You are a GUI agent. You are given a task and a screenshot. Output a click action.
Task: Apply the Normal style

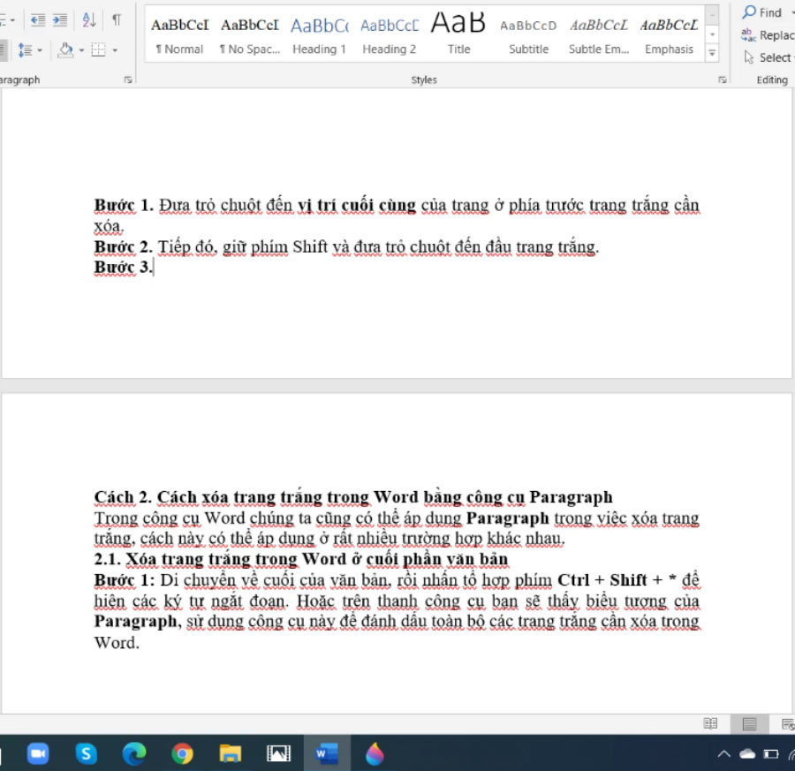pyautogui.click(x=178, y=35)
